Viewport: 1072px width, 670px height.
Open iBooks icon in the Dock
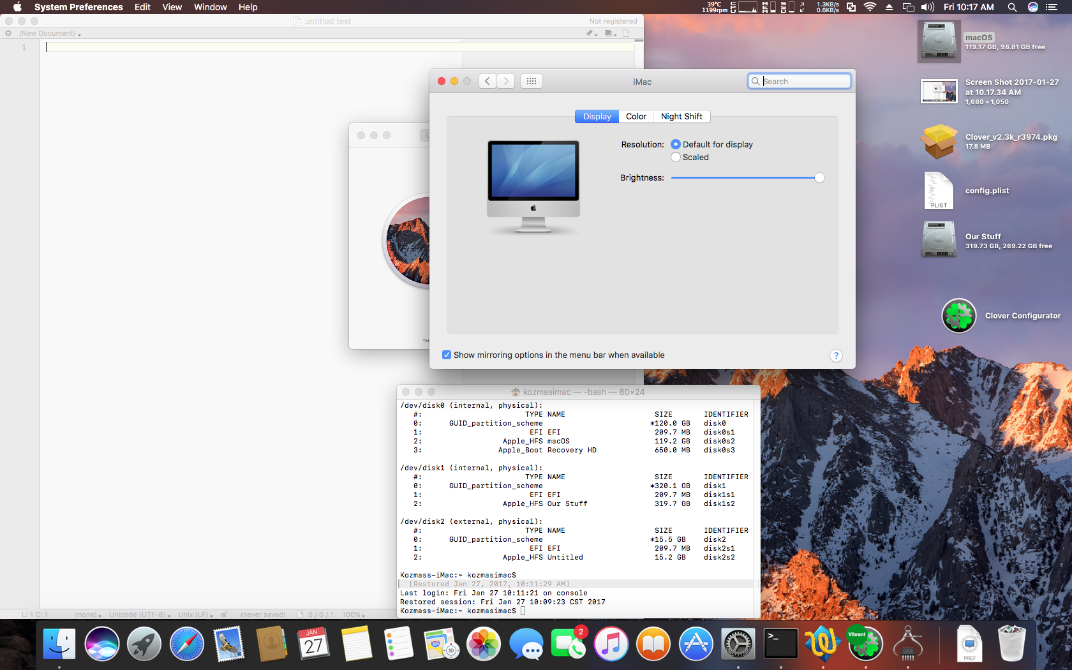click(653, 644)
